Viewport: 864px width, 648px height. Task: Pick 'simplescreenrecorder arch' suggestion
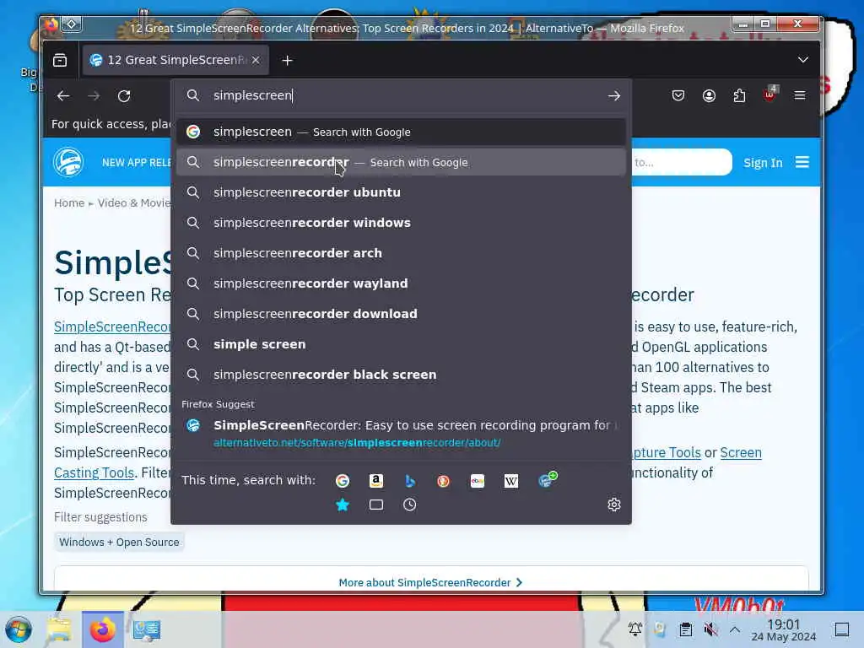(x=401, y=253)
